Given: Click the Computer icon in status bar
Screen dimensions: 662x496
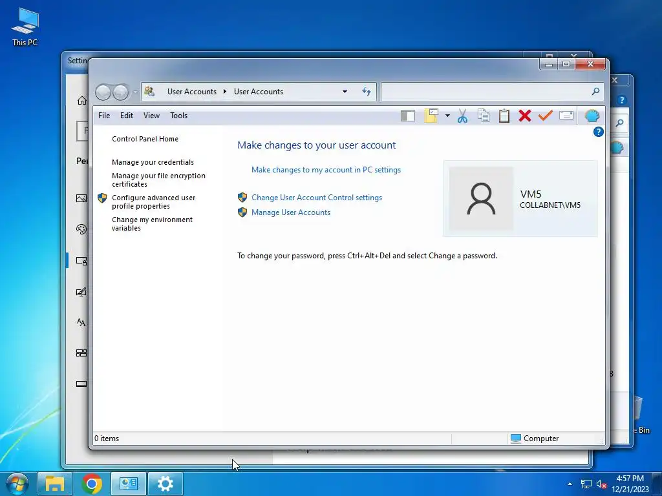Looking at the screenshot, I should 515,439.
